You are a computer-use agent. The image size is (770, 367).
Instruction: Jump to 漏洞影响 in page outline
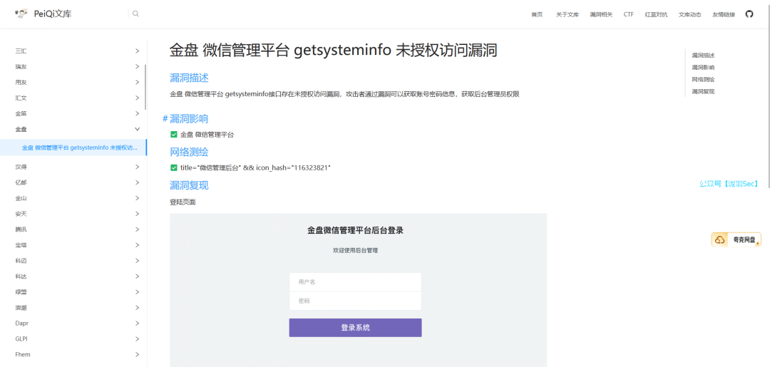(703, 67)
